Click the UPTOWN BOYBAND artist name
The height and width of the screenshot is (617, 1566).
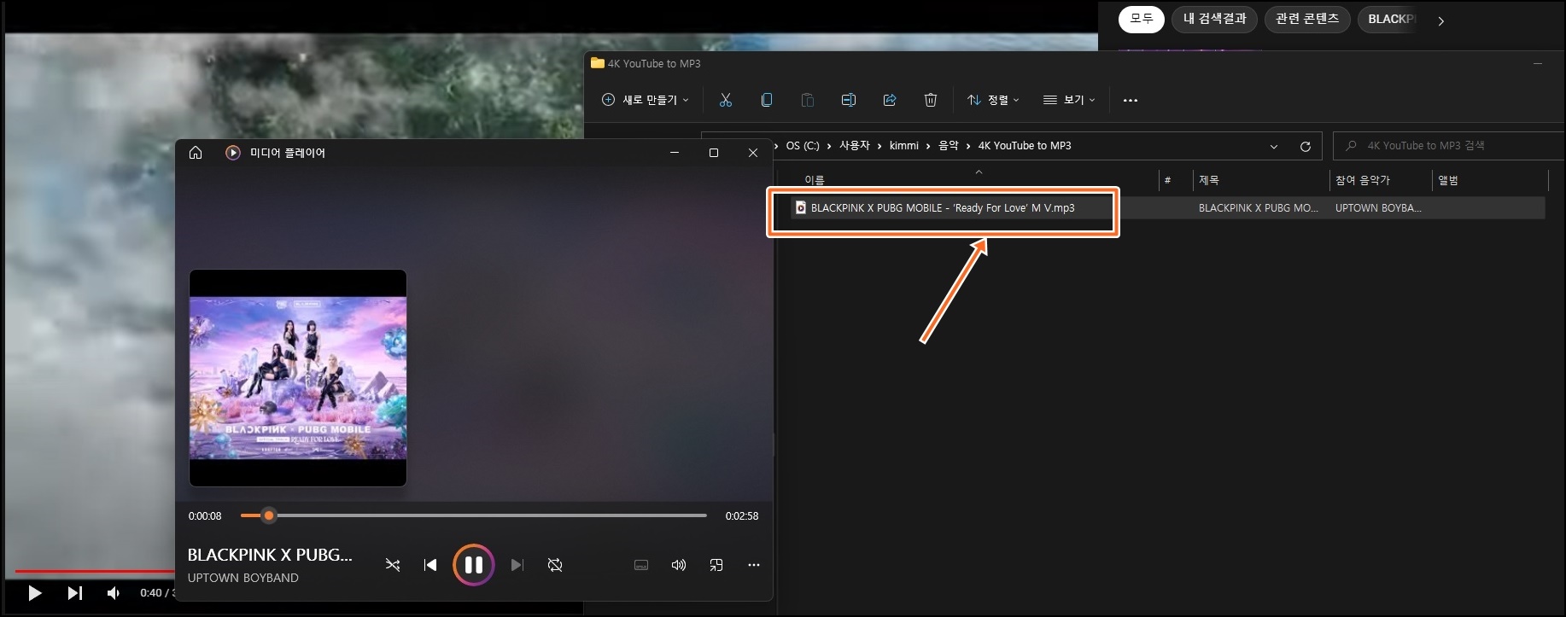243,578
